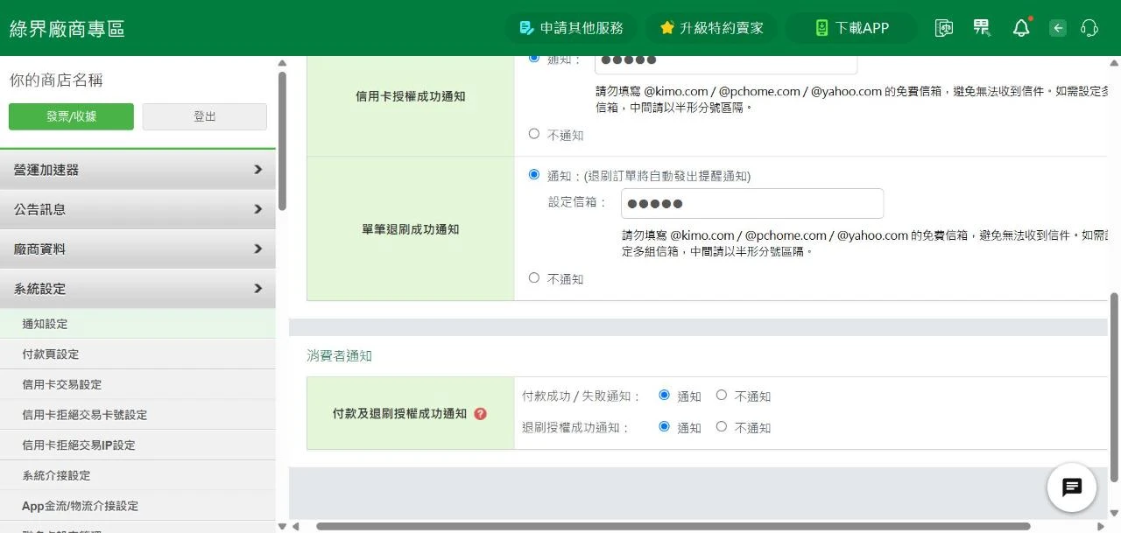Viewport: 1121px width, 533px height.
Task: Open 信用卡拒絕交易卡號設定
Action: (x=137, y=415)
